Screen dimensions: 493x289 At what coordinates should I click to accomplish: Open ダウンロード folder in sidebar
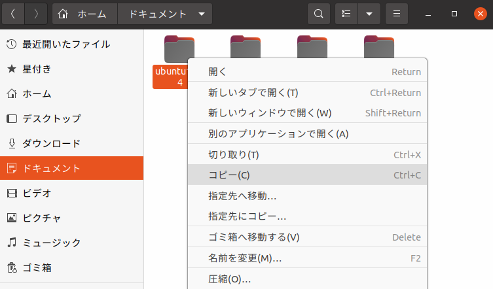click(x=51, y=144)
